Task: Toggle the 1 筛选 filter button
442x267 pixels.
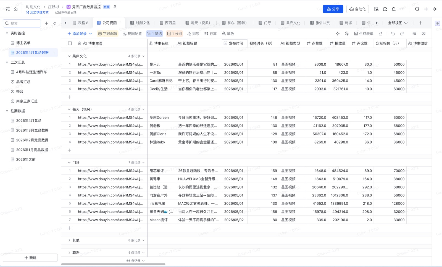Action: (x=154, y=33)
